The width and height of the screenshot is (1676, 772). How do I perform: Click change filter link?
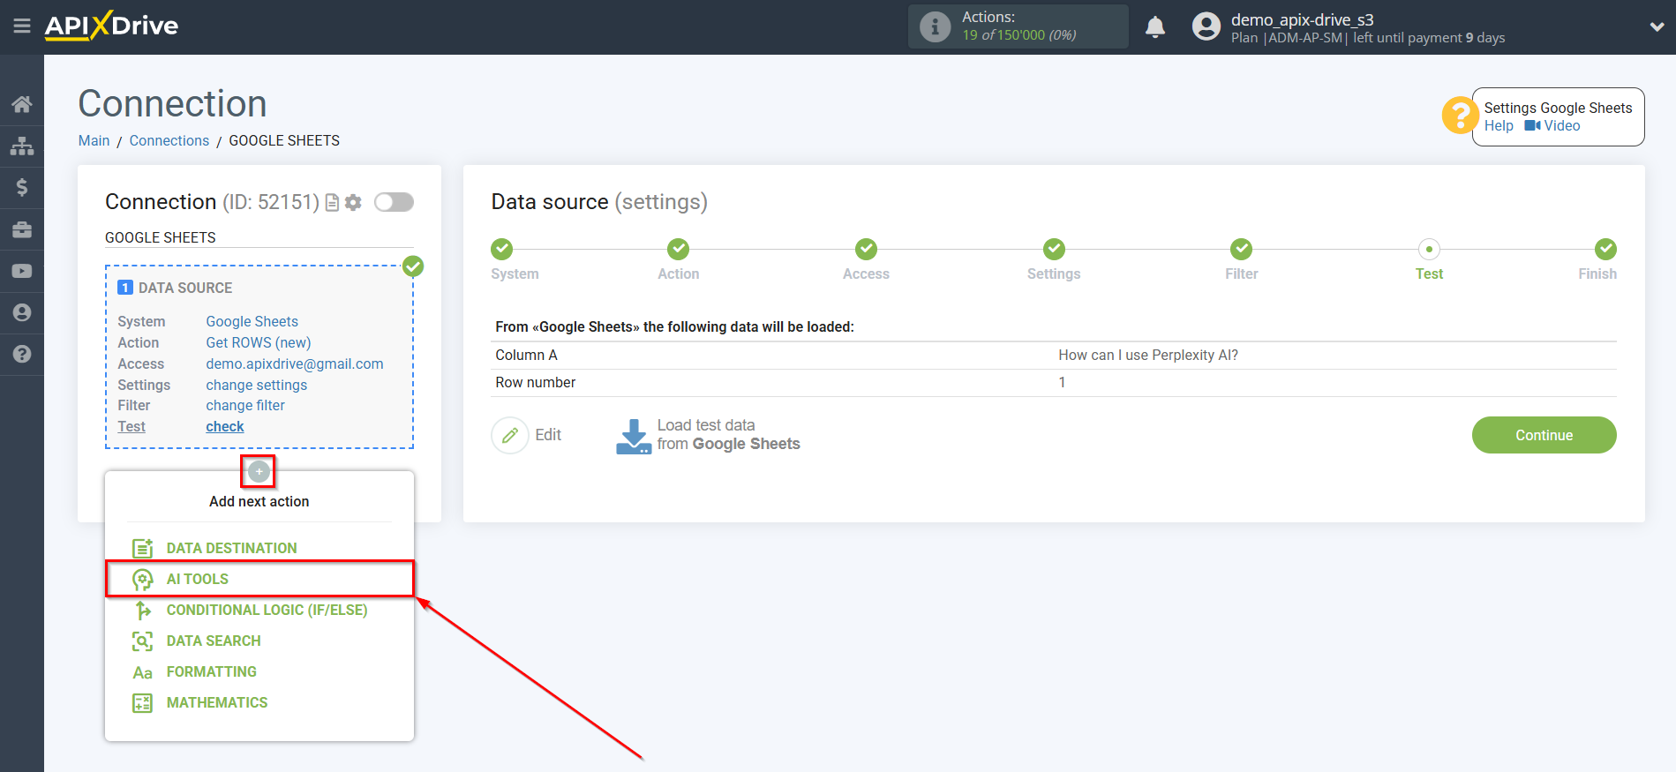[245, 406]
